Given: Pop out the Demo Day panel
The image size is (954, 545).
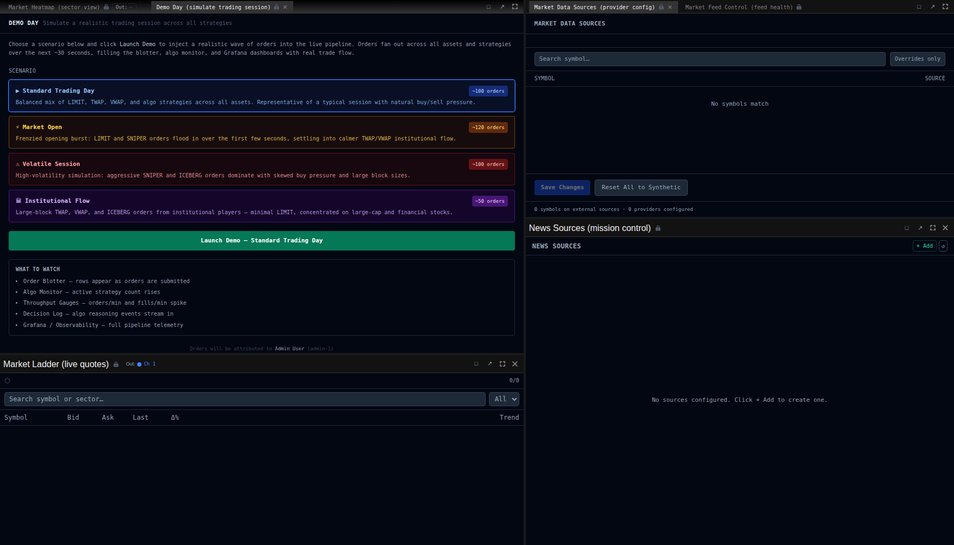Looking at the screenshot, I should (x=502, y=7).
